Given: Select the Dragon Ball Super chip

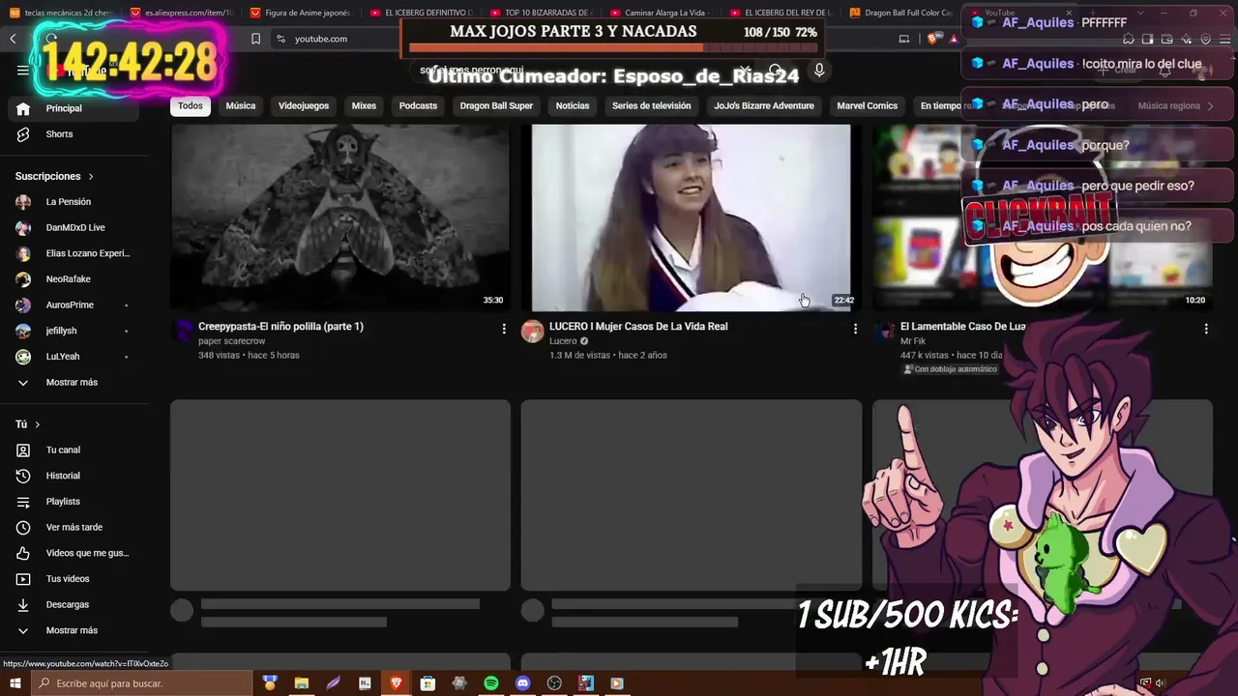Looking at the screenshot, I should [496, 105].
